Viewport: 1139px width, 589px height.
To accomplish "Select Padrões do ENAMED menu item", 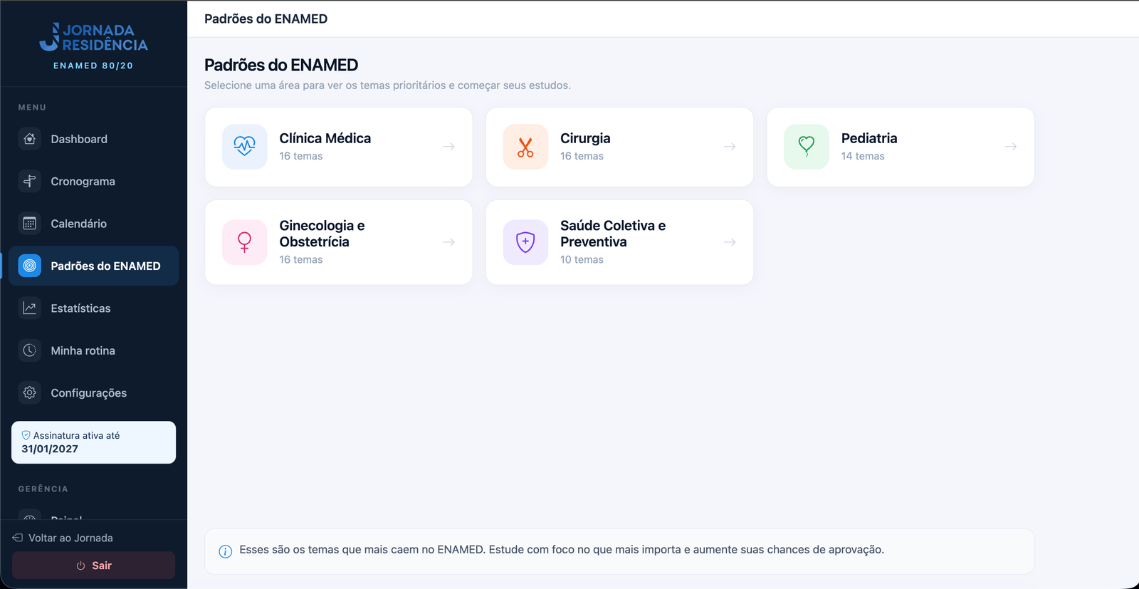I will (x=93, y=266).
